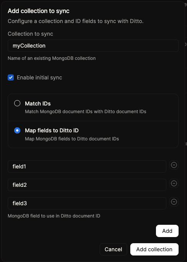Click the Collection to sync label
Image resolution: width=187 pixels, height=262 pixels.
30,34
